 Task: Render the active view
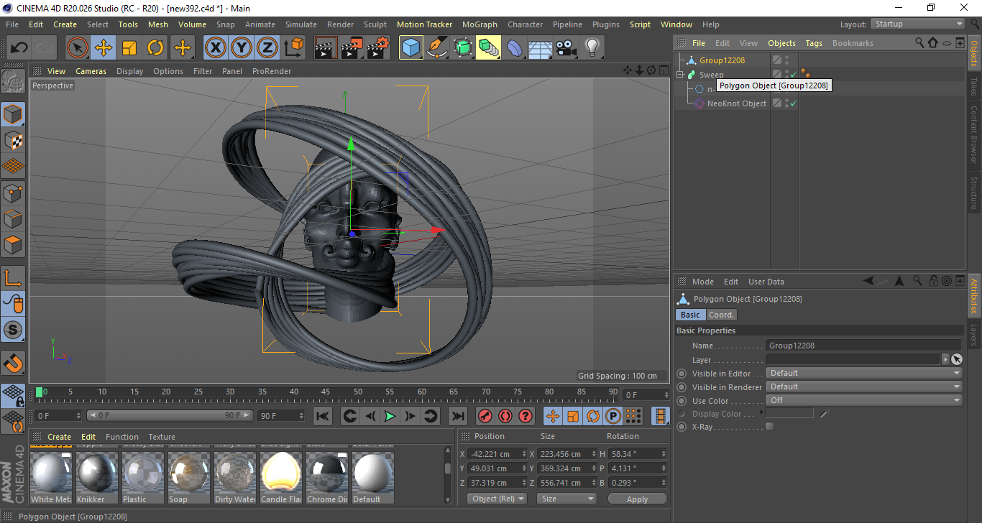coord(326,48)
